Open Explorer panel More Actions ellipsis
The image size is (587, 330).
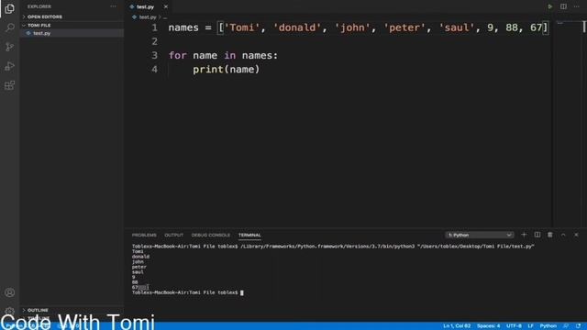click(113, 6)
